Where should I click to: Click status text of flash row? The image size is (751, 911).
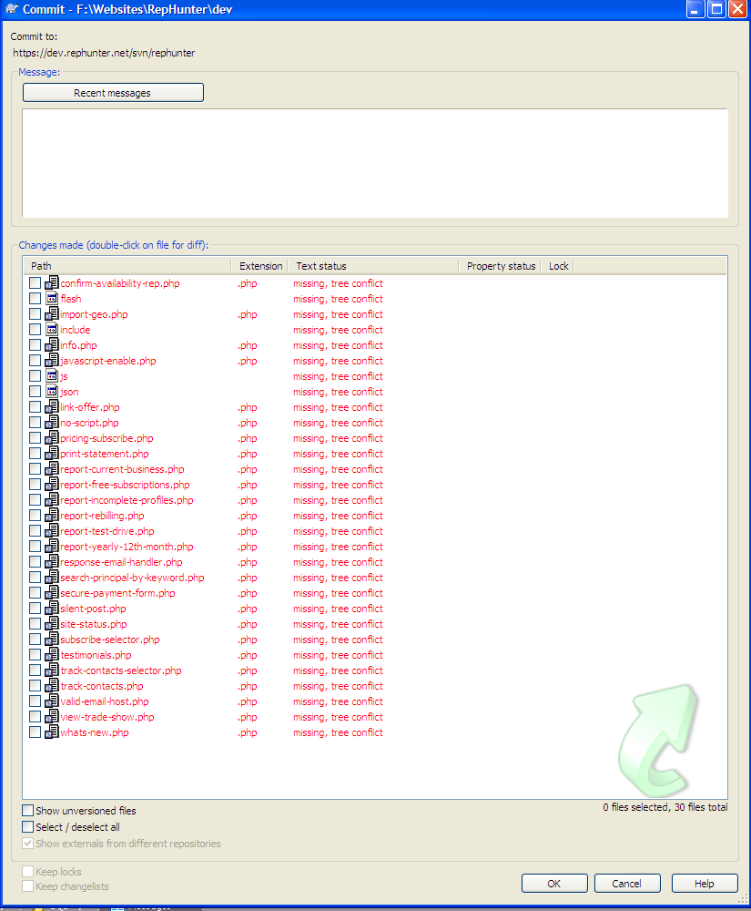(338, 299)
